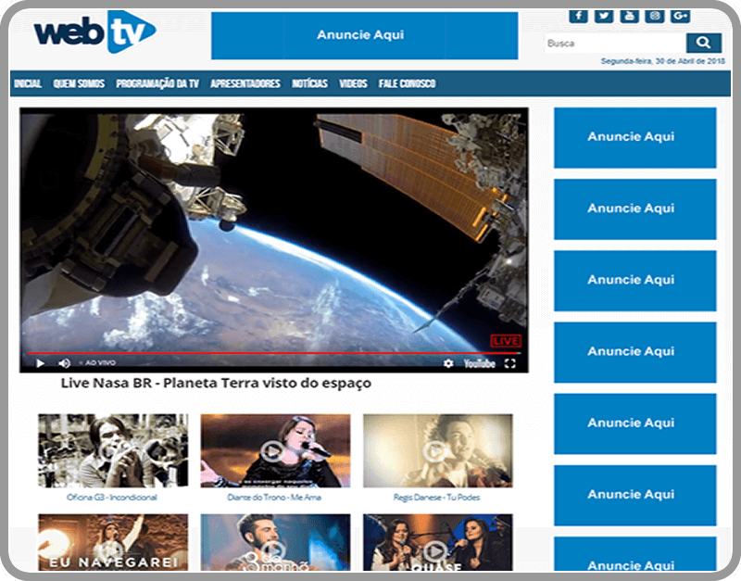Click Diante do Trono - Me Ama link

coord(274,498)
